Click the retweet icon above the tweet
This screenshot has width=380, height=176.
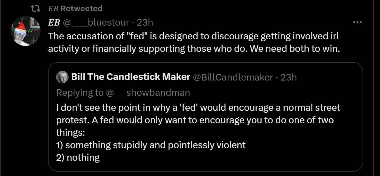tap(36, 8)
